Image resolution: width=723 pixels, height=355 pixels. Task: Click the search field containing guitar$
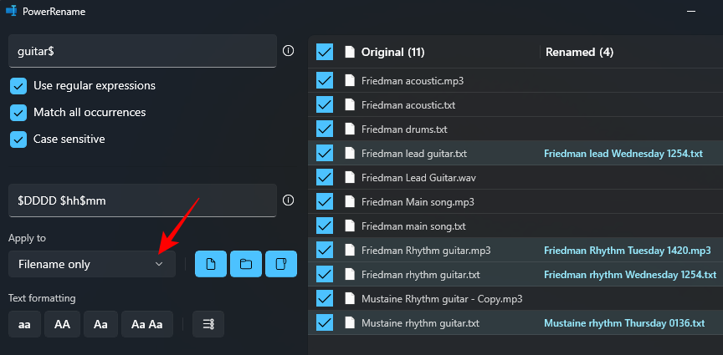(142, 51)
